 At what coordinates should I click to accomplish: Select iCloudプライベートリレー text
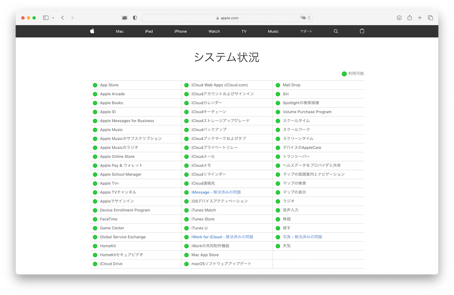click(215, 147)
